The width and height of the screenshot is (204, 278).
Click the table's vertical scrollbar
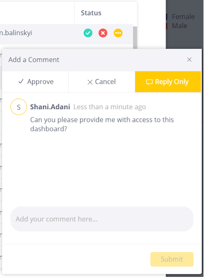[x=135, y=37]
